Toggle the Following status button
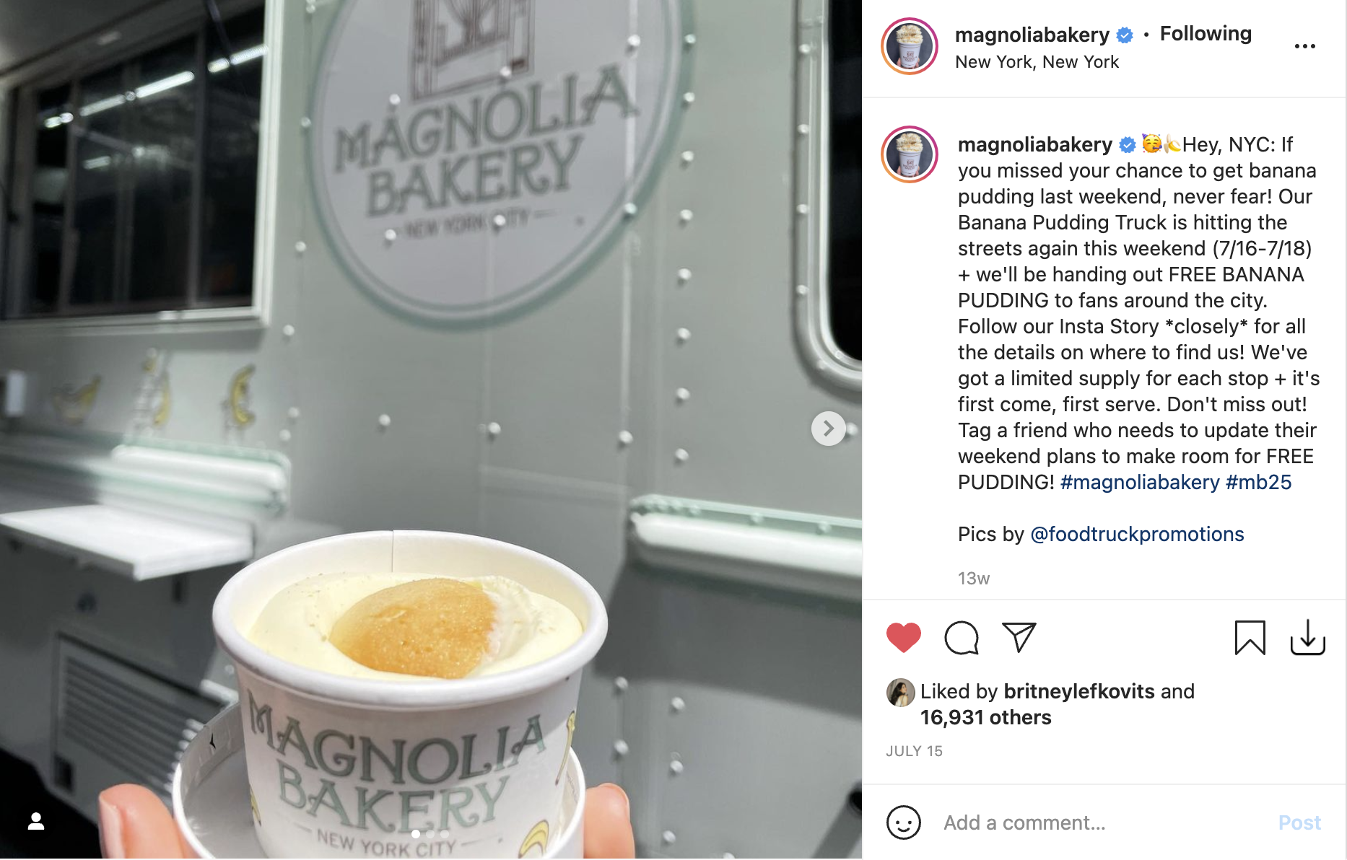 tap(1206, 34)
